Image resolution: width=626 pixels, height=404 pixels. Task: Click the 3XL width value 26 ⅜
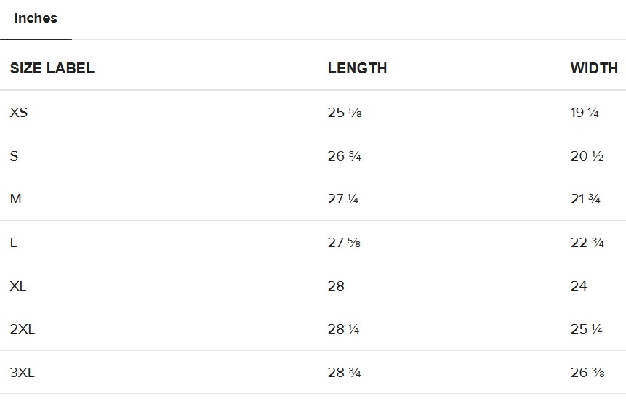[587, 373]
